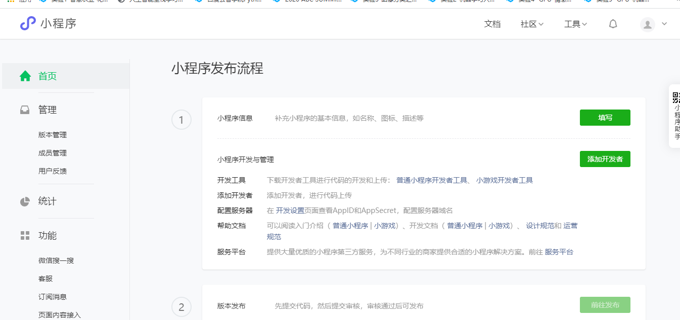Open the notification bell icon

click(x=613, y=24)
